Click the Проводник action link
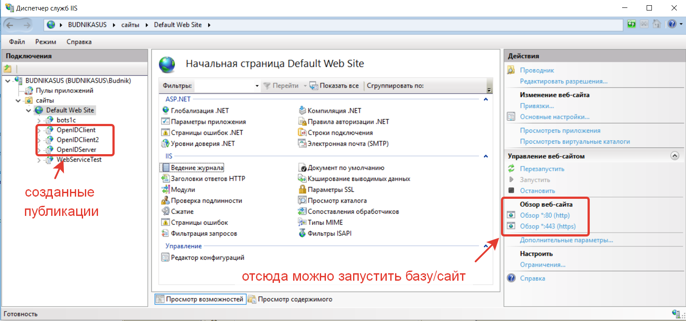This screenshot has height=321, width=686. [537, 70]
